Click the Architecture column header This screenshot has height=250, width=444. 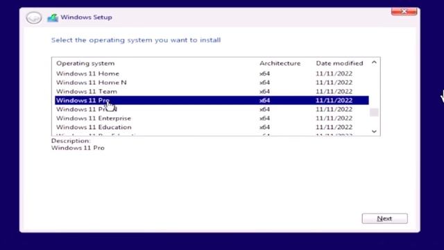pyautogui.click(x=280, y=63)
